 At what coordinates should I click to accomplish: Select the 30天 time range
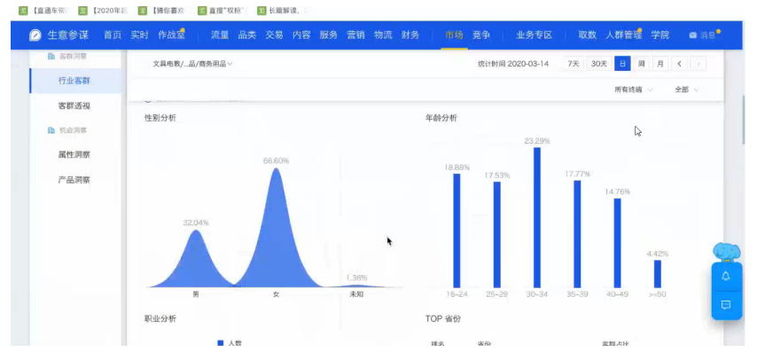[599, 64]
